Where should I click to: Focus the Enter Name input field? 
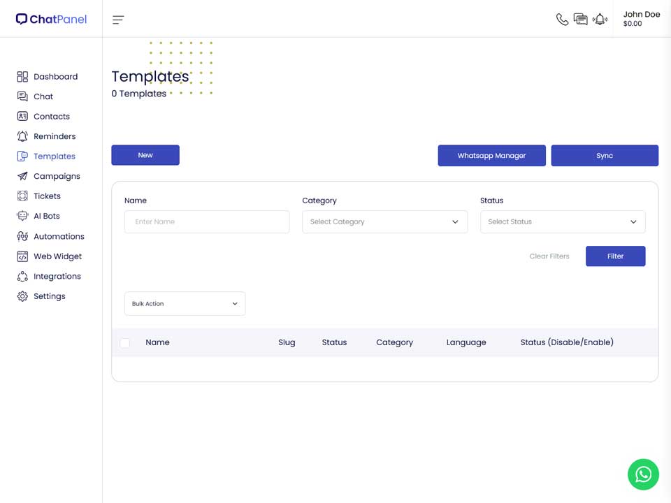click(207, 221)
